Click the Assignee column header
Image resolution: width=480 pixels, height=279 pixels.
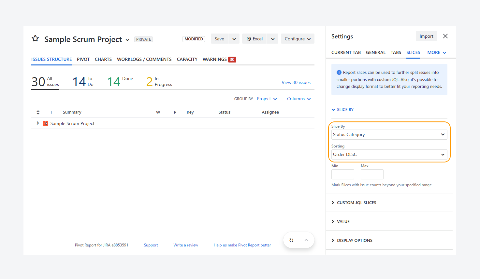(x=270, y=112)
